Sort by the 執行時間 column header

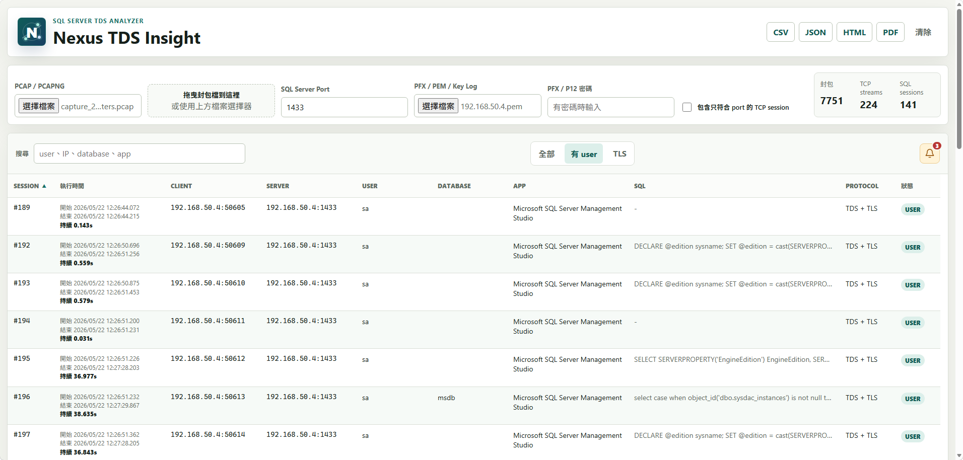(72, 186)
